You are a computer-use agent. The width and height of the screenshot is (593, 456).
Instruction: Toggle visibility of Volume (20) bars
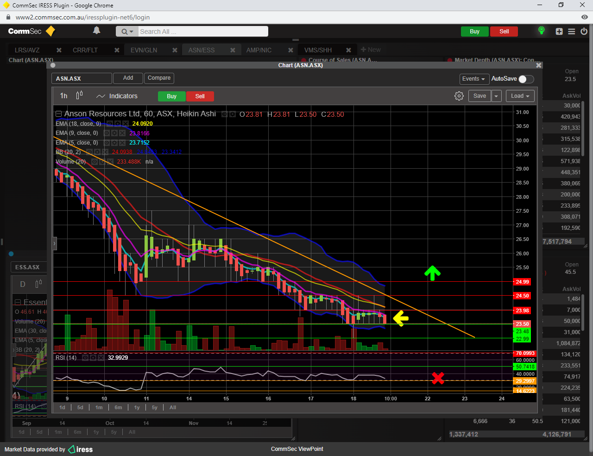pos(95,162)
